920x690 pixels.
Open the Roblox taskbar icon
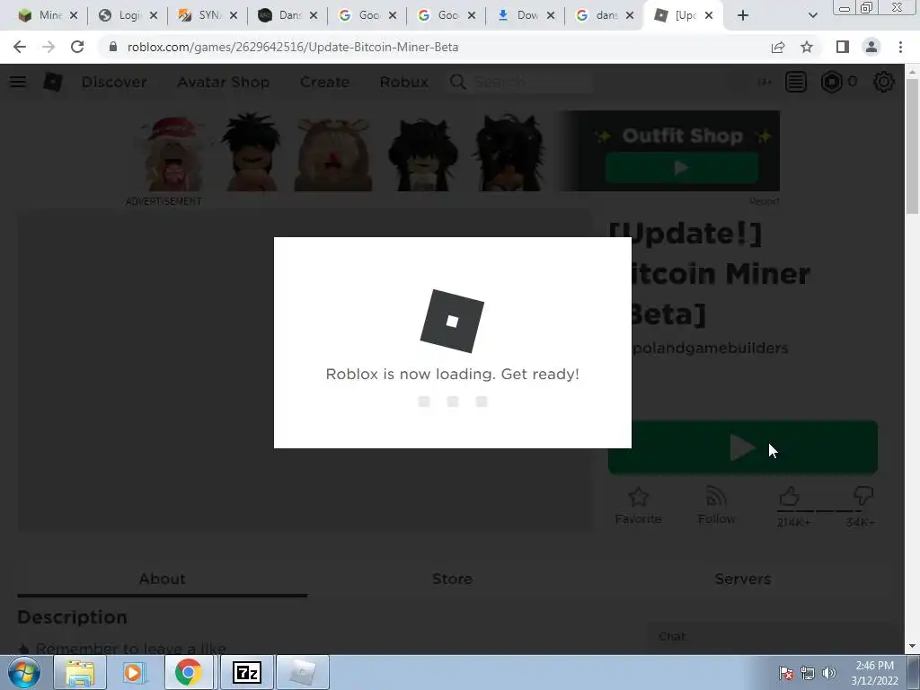303,672
